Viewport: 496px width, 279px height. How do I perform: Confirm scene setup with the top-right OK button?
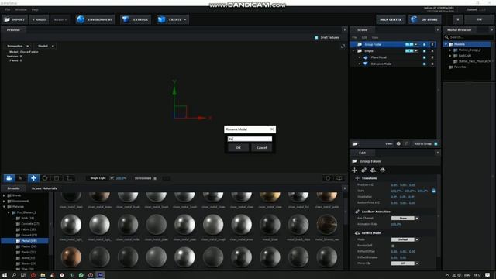[x=480, y=19]
